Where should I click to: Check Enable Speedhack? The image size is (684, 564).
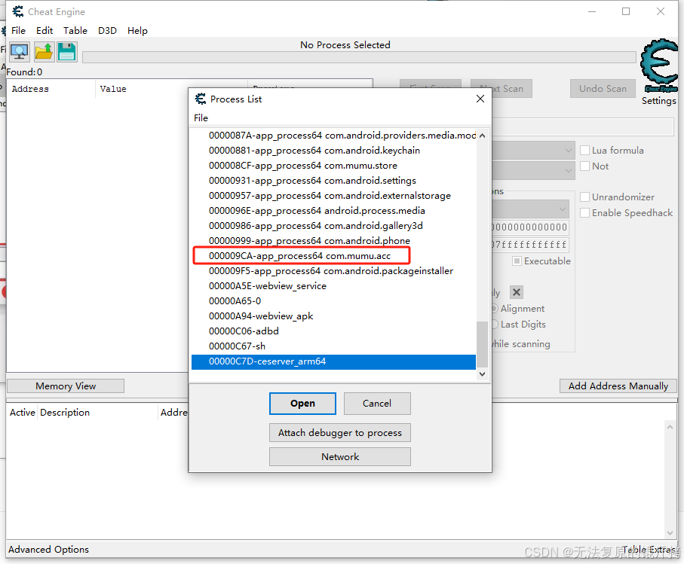tap(585, 213)
